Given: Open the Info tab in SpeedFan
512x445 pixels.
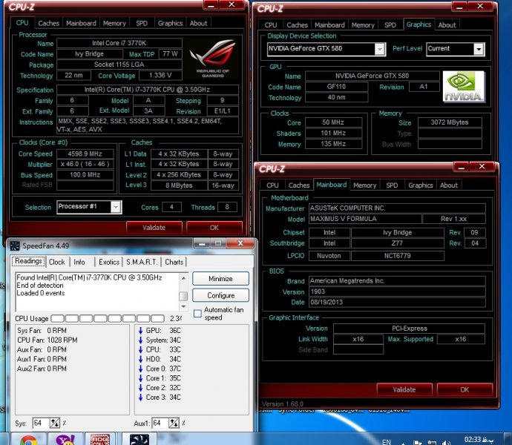Looking at the screenshot, I should (79, 262).
